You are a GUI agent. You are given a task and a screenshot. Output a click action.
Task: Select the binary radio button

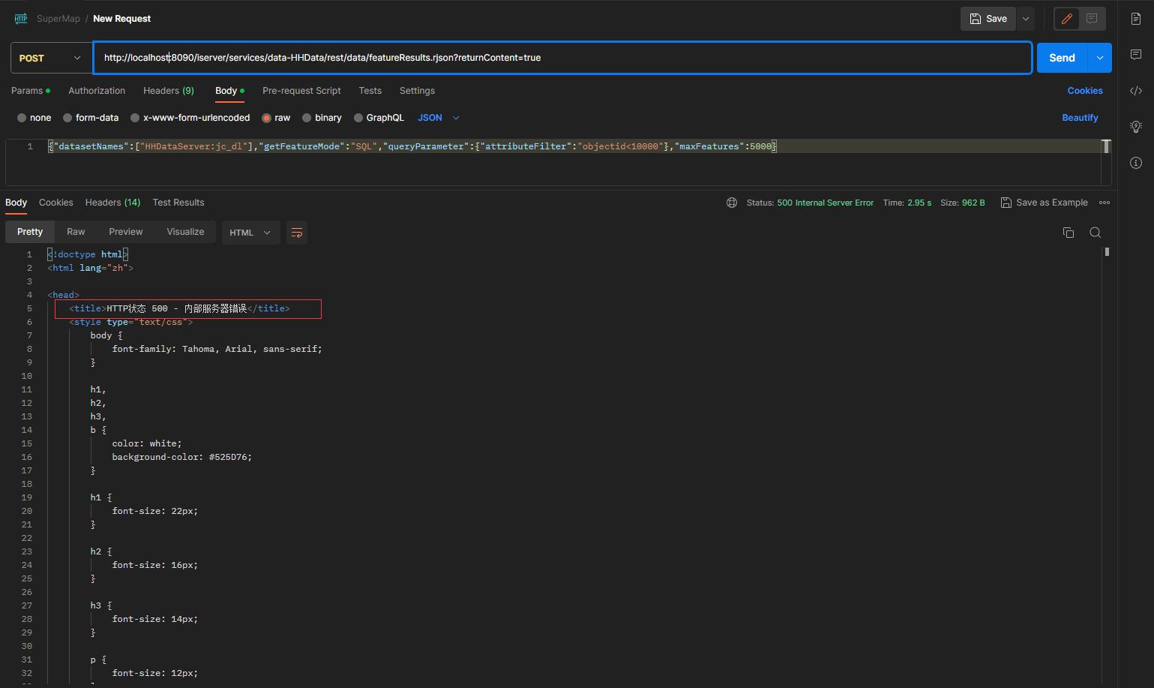(x=307, y=118)
